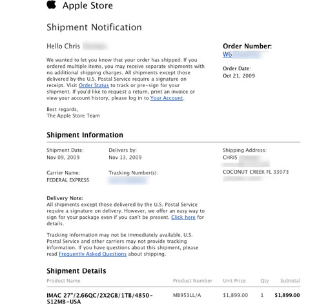This screenshot has width=328, height=306.
Task: Click the Apple logo icon
Action: point(52,5)
